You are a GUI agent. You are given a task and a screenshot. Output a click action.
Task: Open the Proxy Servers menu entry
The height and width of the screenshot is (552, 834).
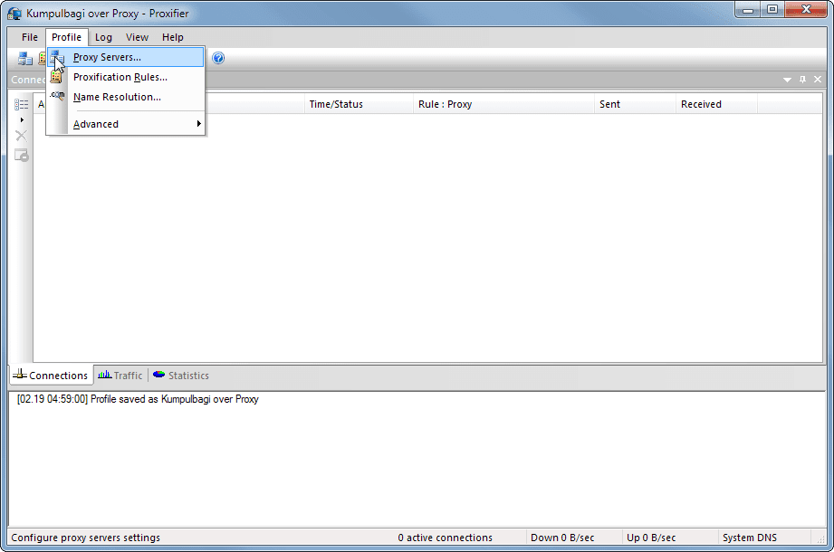coord(126,57)
